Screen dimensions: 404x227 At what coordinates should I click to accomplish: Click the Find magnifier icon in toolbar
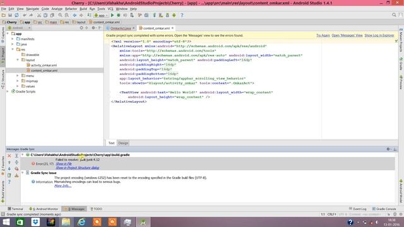(x=60, y=15)
